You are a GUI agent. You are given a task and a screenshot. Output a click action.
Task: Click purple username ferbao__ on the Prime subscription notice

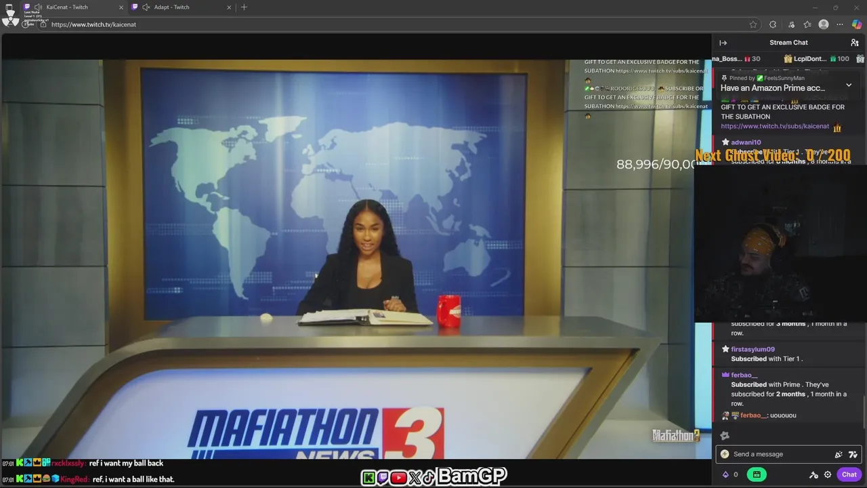(744, 375)
